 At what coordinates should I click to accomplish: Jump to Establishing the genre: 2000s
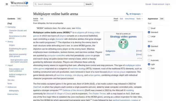point(18,50)
